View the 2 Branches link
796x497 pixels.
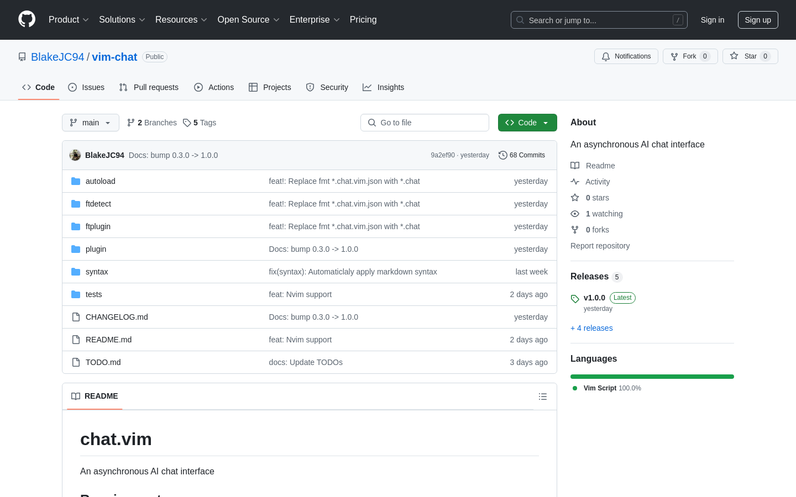coord(152,123)
